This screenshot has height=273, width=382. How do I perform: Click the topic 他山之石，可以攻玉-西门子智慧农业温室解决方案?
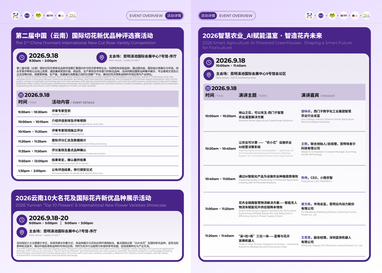261,115
